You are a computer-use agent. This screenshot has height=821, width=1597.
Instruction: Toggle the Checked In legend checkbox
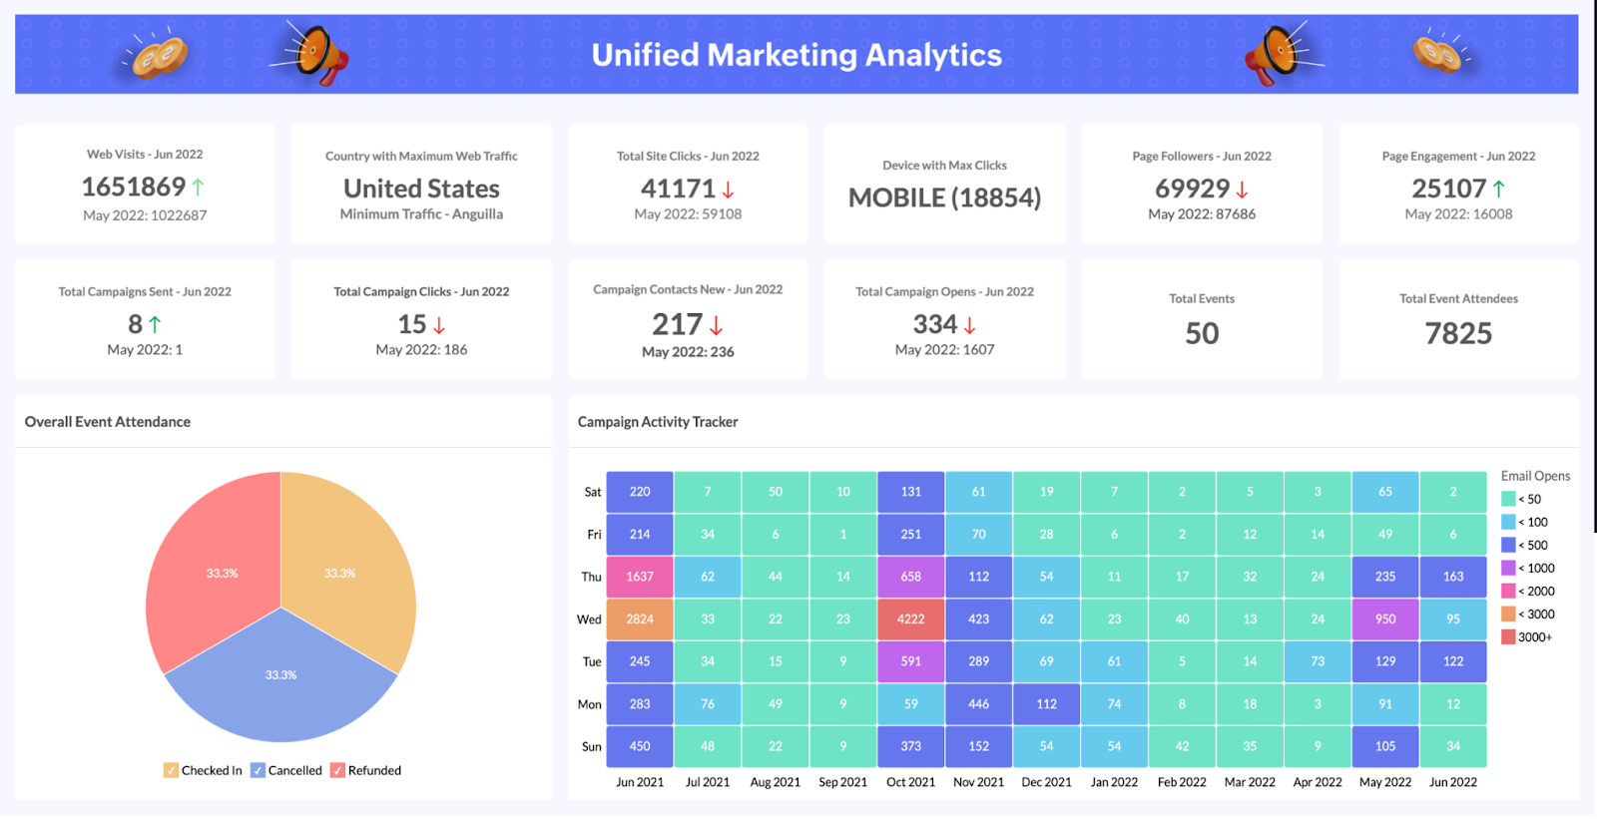pos(171,770)
